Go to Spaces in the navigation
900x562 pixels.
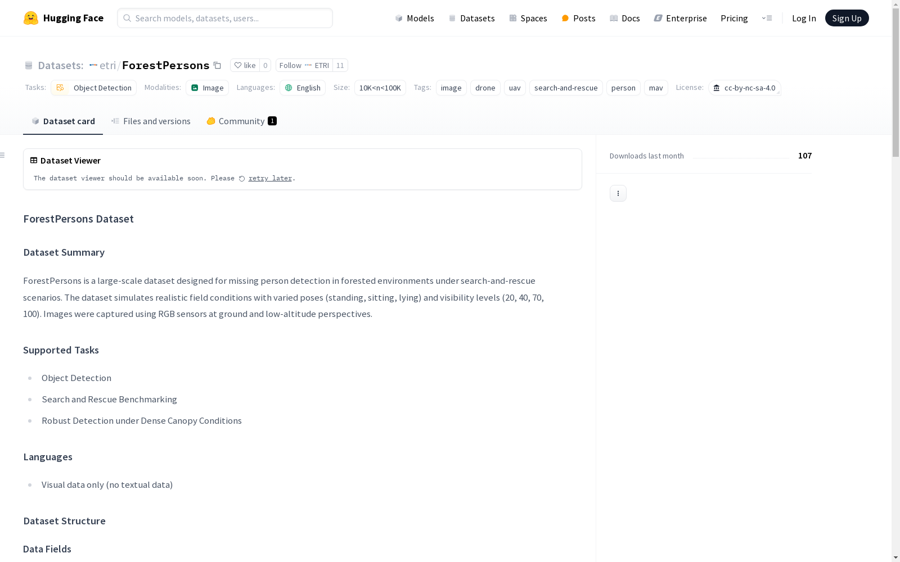coord(528,18)
